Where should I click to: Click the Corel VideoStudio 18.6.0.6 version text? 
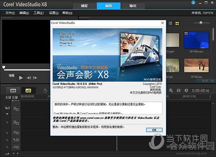[77, 84]
